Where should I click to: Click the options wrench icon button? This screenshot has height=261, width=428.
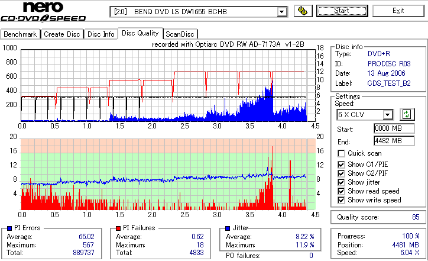[x=303, y=11]
